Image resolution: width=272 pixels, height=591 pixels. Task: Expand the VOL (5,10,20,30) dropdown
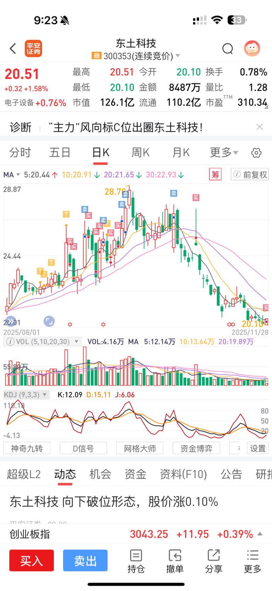76,342
